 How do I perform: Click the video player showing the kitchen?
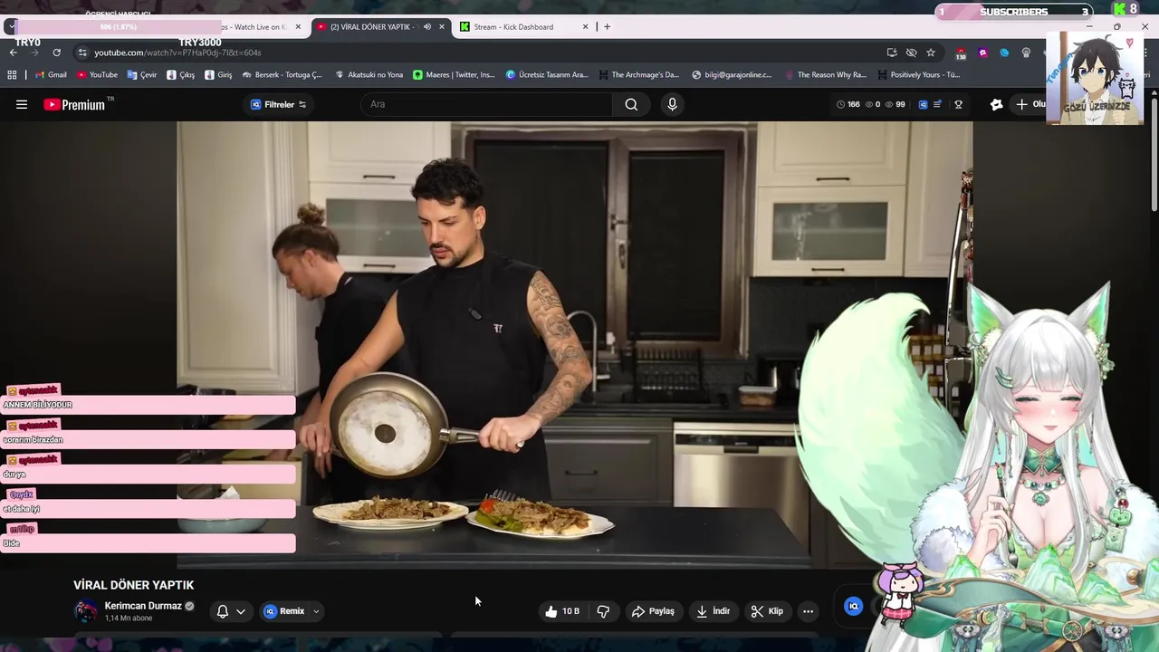(x=574, y=345)
